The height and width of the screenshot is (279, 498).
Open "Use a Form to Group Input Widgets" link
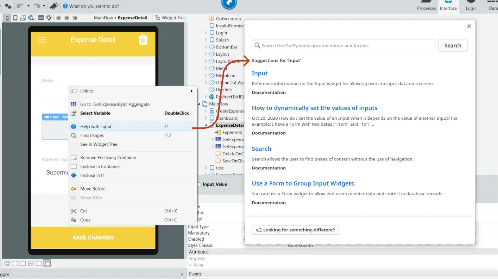coord(303,184)
